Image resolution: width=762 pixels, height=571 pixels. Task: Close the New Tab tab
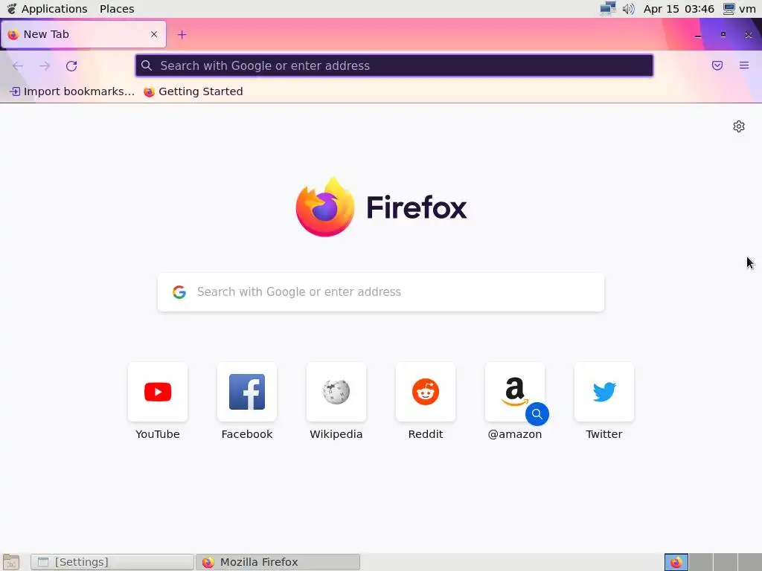(x=154, y=34)
